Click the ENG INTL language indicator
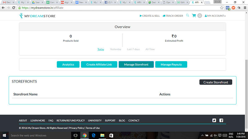Viewport: 248px width, 139px height. pyautogui.click(x=231, y=135)
